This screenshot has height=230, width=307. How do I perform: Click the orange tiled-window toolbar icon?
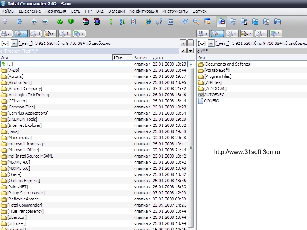pos(207,21)
